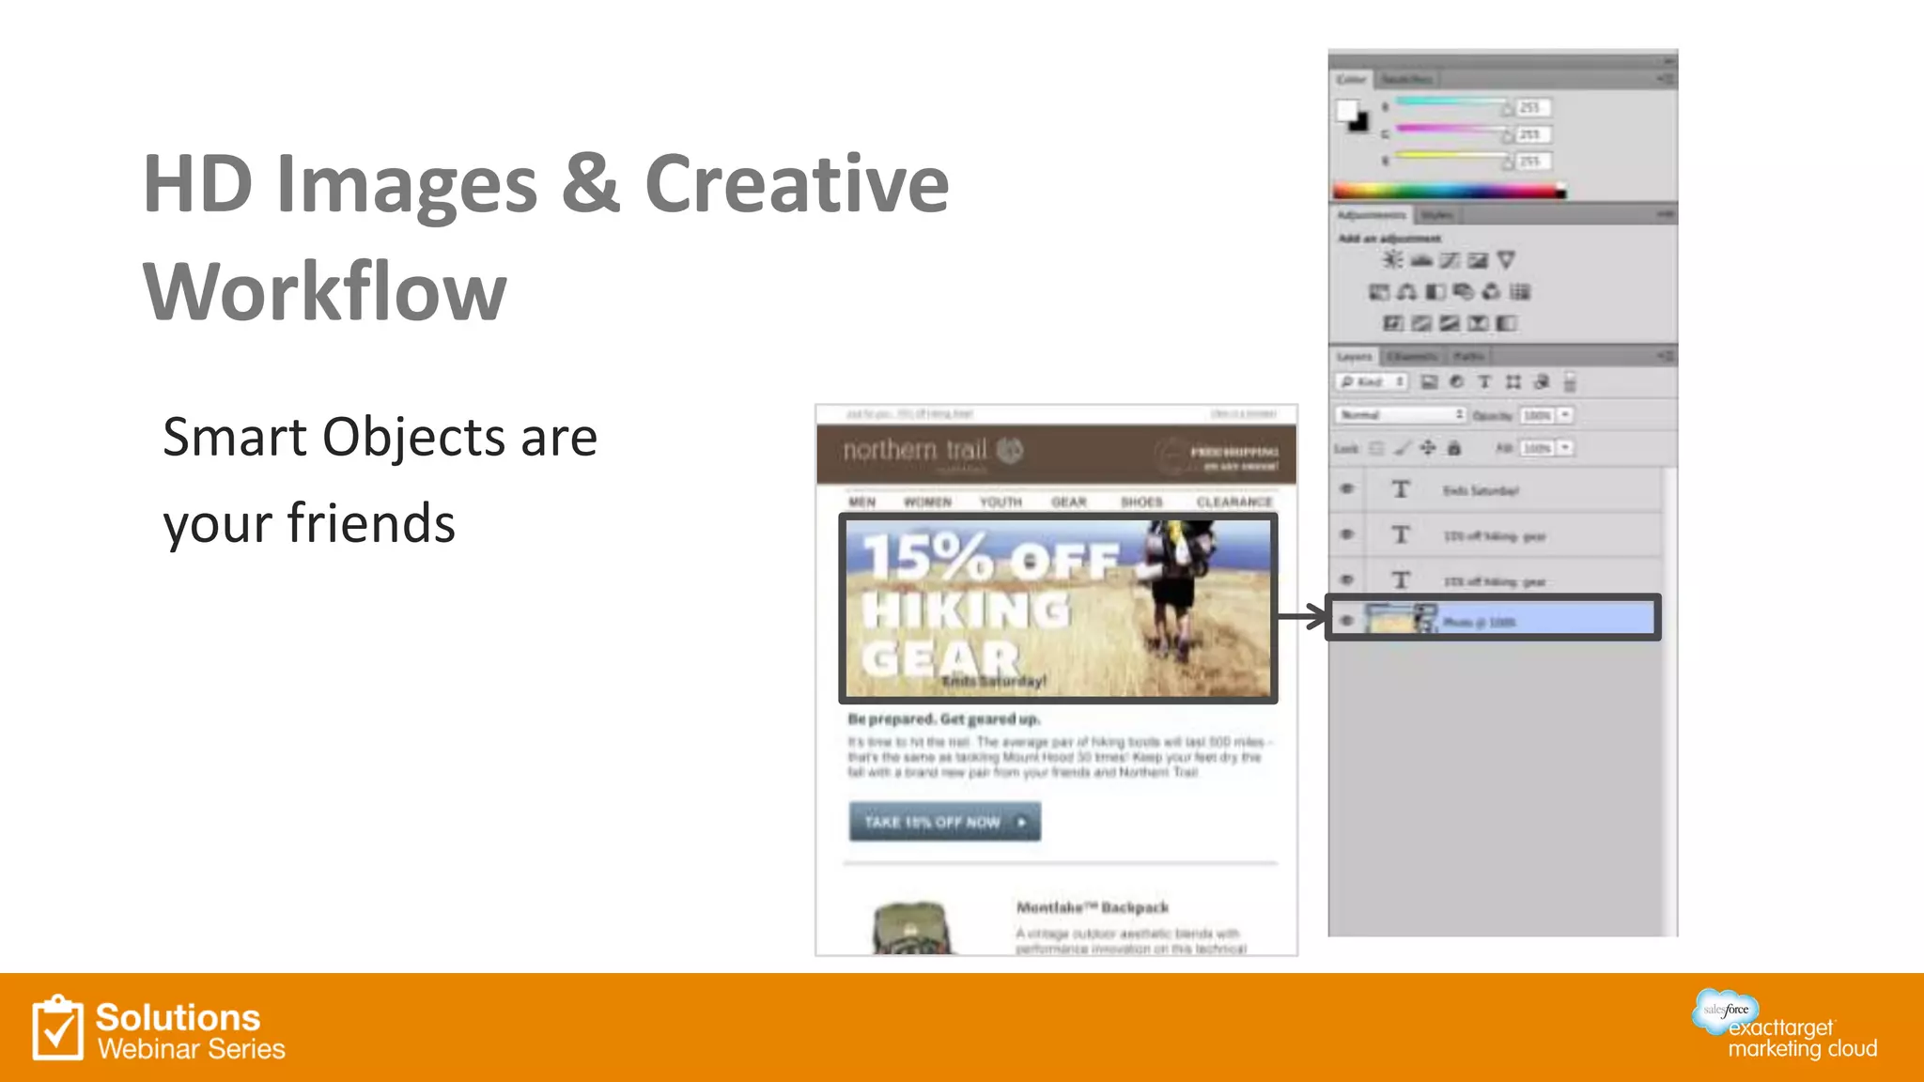Screen dimensions: 1924x1082
Task: Open the Montlake Backpack product link
Action: [1093, 907]
